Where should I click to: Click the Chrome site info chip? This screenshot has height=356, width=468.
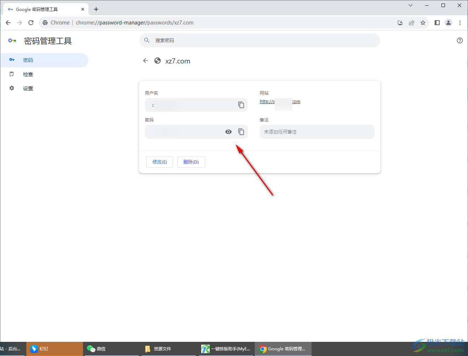(56, 23)
